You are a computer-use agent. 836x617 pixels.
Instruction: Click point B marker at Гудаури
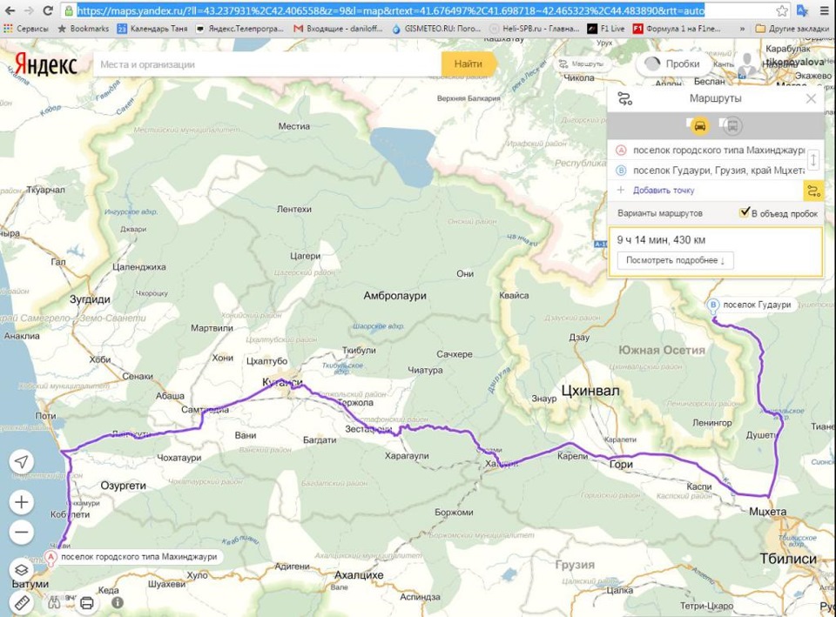click(713, 306)
